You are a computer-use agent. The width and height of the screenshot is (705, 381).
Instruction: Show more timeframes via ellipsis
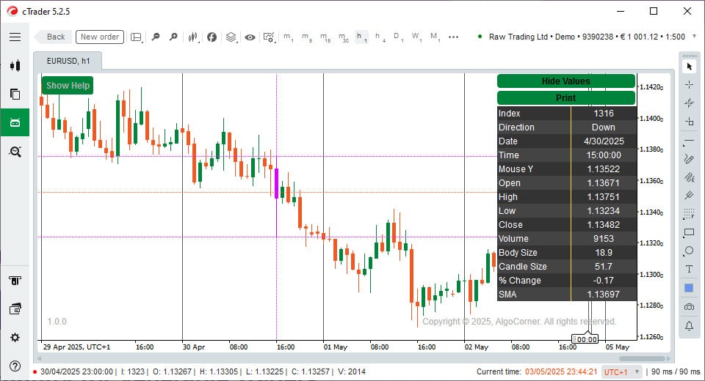coord(453,37)
